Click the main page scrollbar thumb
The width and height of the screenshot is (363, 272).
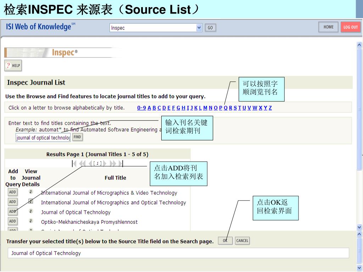point(359,109)
